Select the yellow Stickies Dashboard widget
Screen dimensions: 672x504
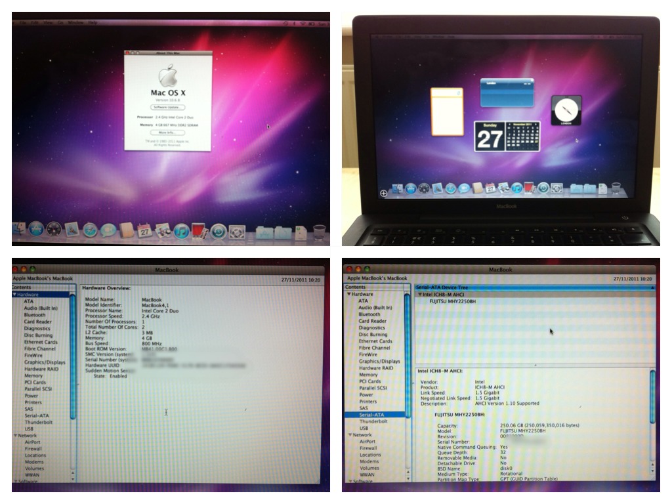447,112
